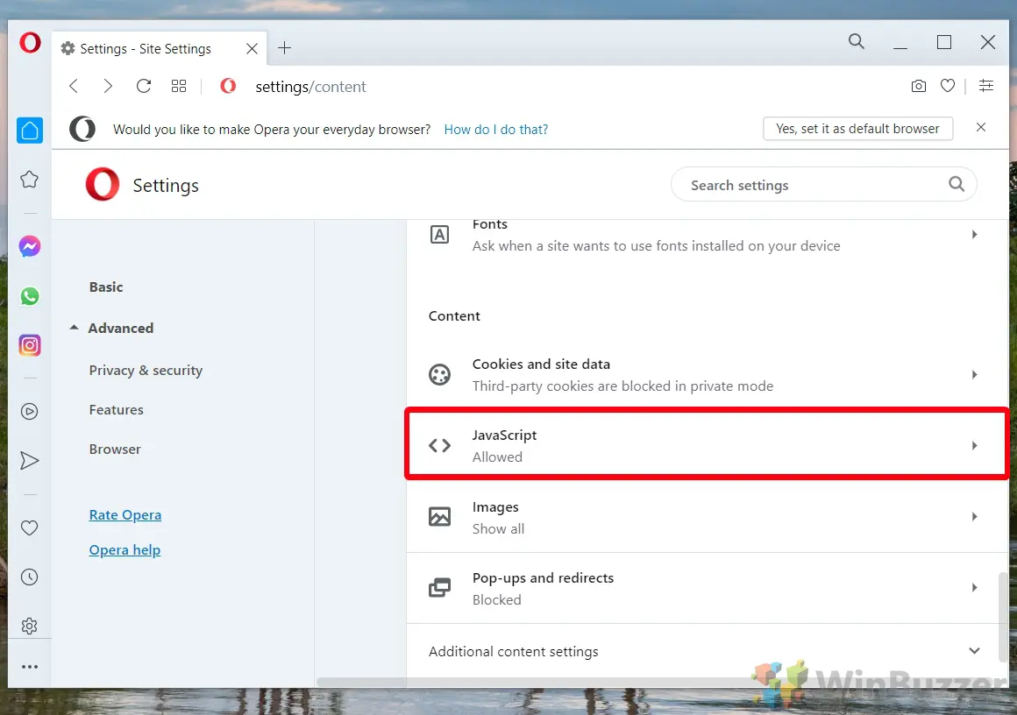
Task: Open the Rate Opera link
Action: tap(124, 514)
